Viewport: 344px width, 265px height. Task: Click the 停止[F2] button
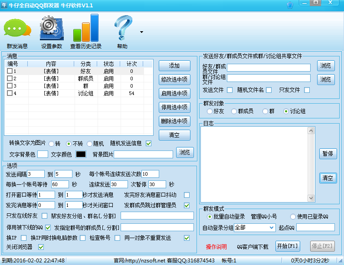coord(322,246)
